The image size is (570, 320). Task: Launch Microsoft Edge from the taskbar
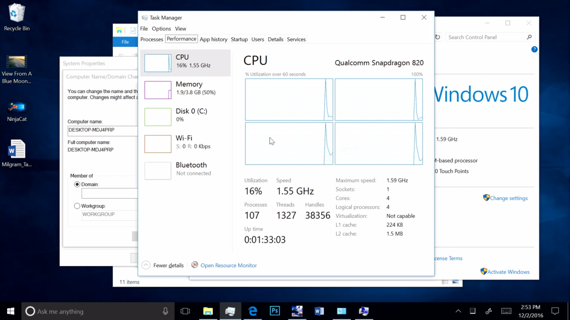pos(252,311)
